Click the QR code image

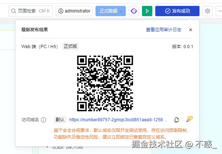point(105,83)
